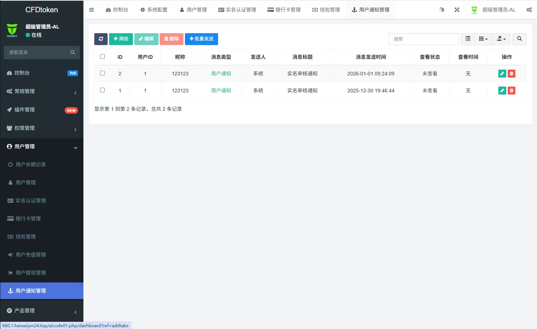Open the language switch icon
The image size is (537, 329).
pyautogui.click(x=442, y=10)
